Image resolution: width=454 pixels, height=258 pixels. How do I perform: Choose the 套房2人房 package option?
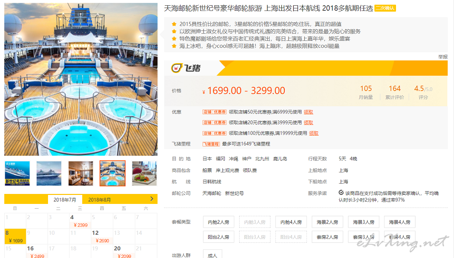click(327, 237)
